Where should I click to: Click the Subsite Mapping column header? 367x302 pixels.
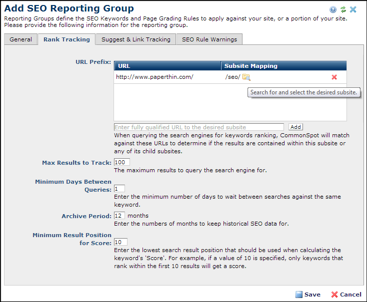click(283, 66)
